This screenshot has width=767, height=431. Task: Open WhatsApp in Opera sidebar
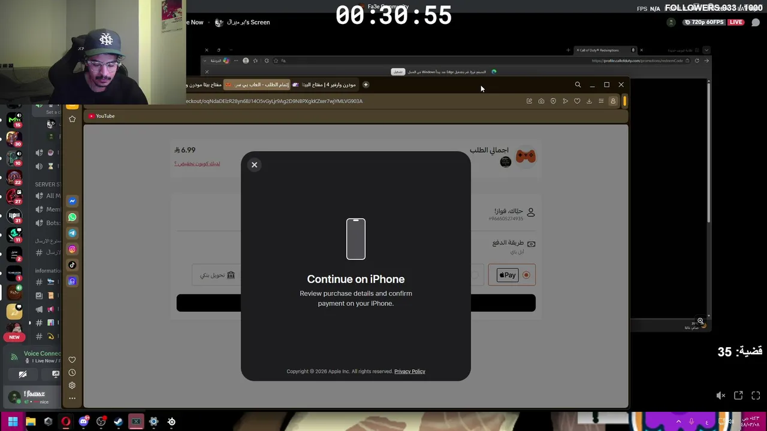click(72, 217)
